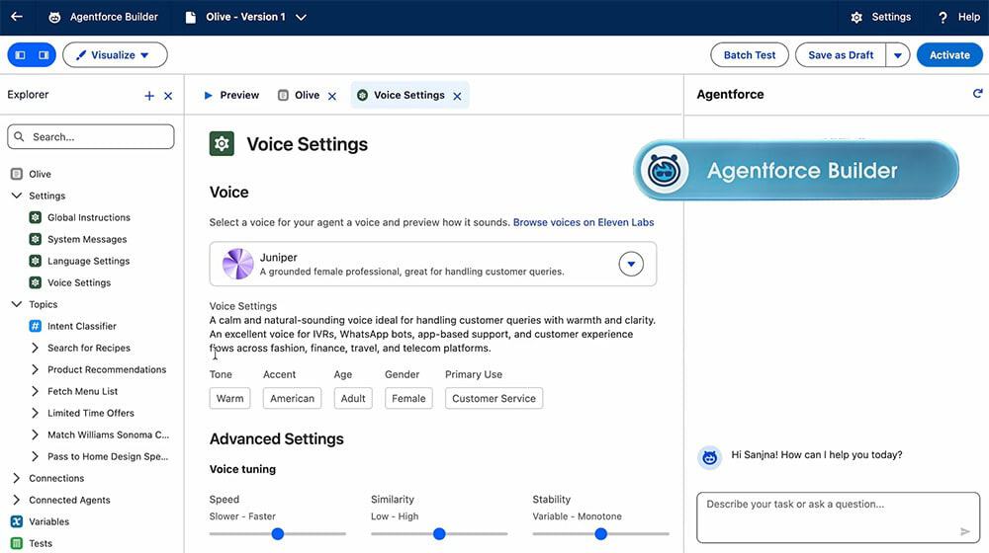Switch to the Preview tab

[230, 95]
